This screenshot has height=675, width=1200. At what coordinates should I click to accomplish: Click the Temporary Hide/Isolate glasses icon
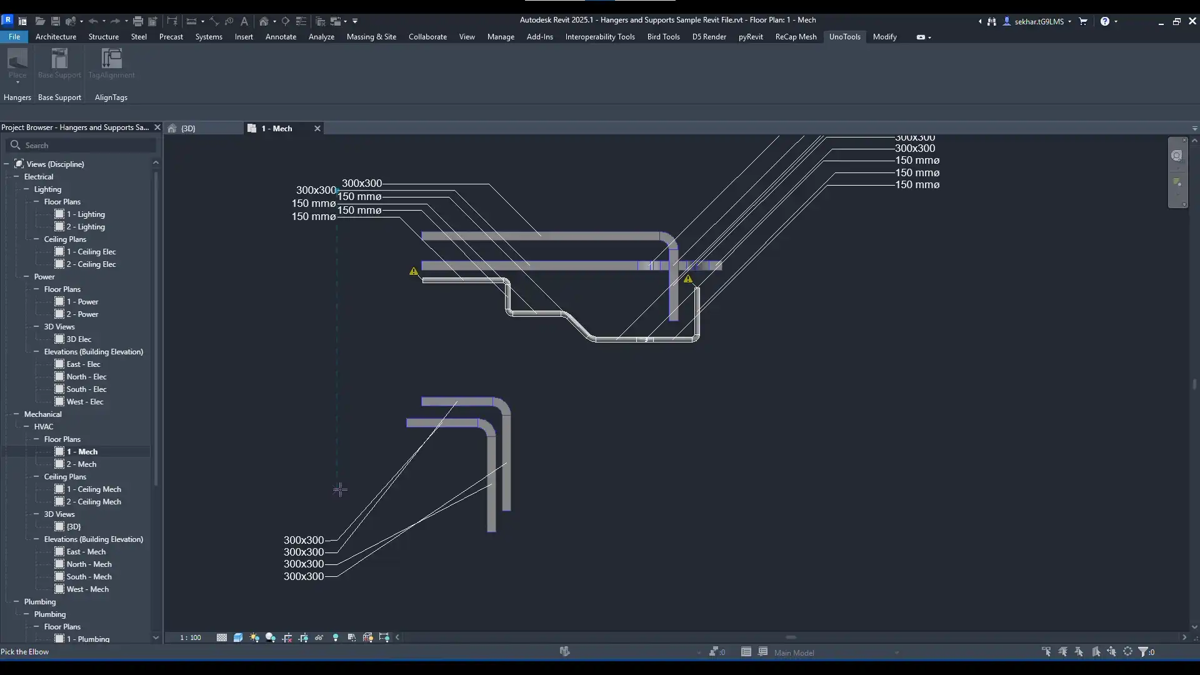click(319, 637)
